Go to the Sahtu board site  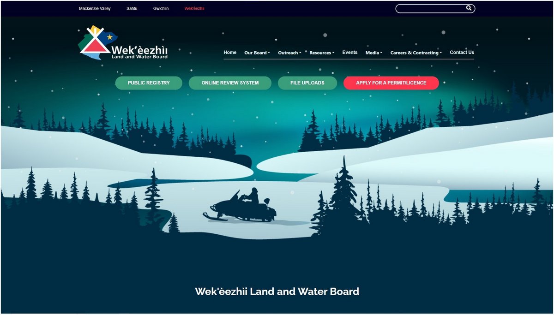point(132,8)
